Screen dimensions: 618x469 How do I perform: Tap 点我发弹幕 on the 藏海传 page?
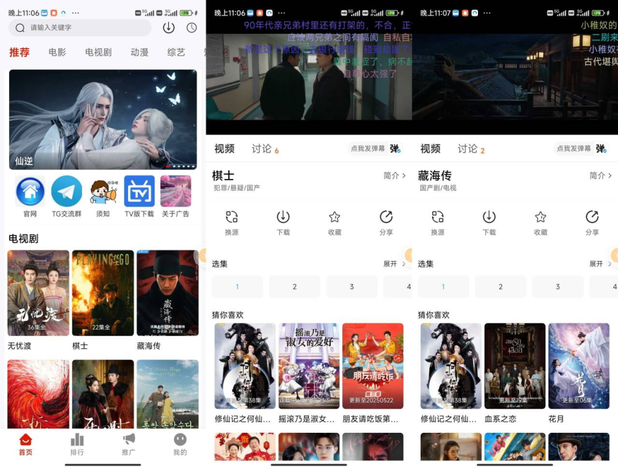click(573, 148)
